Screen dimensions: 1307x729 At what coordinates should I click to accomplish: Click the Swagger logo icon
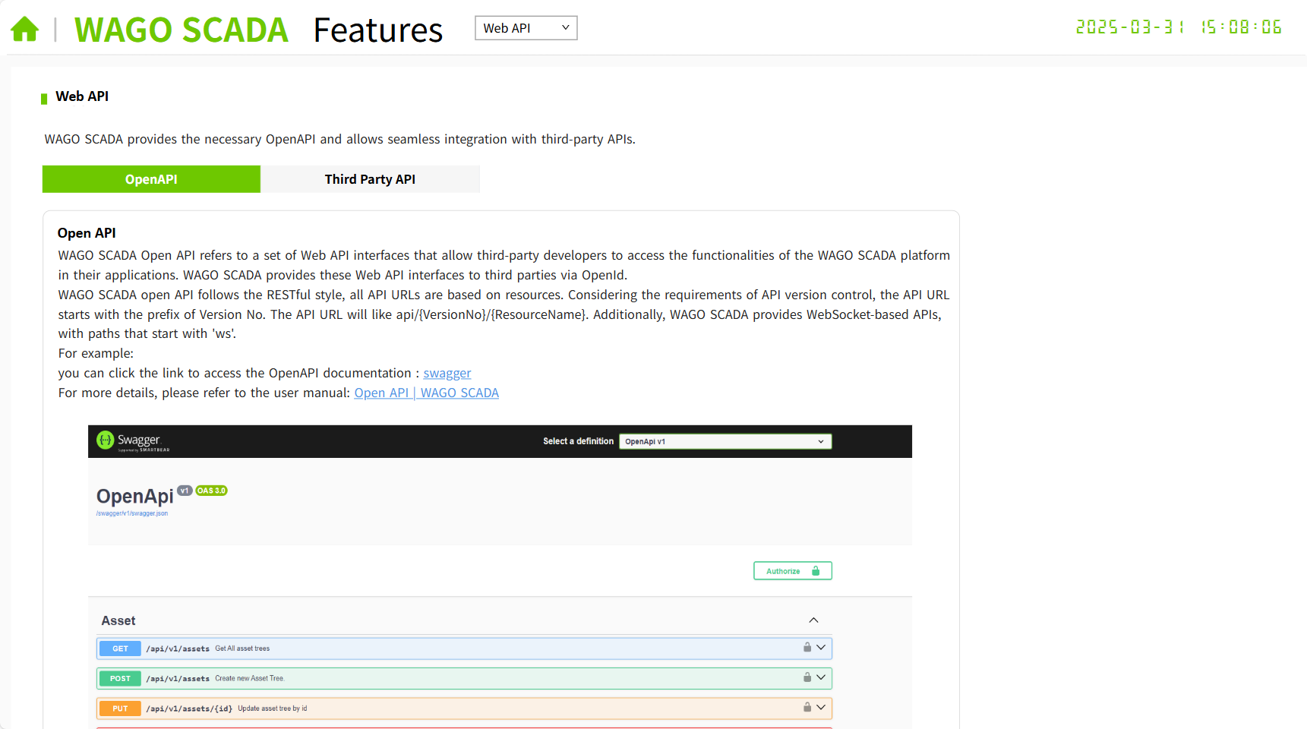tap(105, 440)
